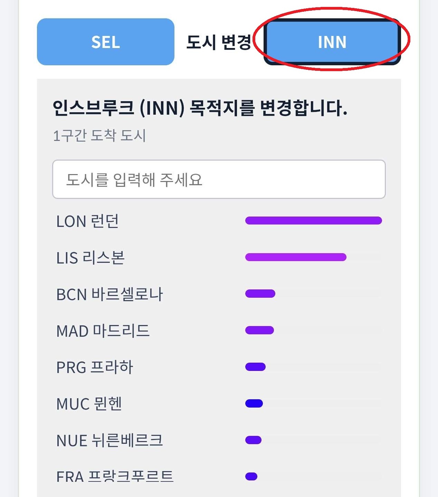The height and width of the screenshot is (497, 438).
Task: Click the 도시 변경 label
Action: coord(219,42)
